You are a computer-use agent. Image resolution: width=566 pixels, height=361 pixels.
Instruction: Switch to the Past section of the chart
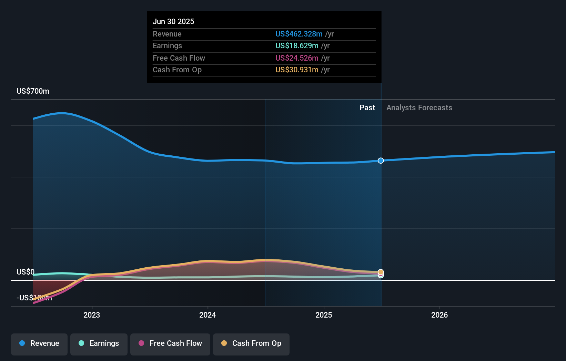pyautogui.click(x=367, y=107)
